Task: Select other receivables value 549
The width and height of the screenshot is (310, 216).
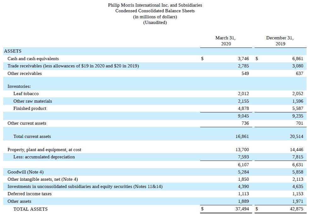Action: click(x=245, y=74)
